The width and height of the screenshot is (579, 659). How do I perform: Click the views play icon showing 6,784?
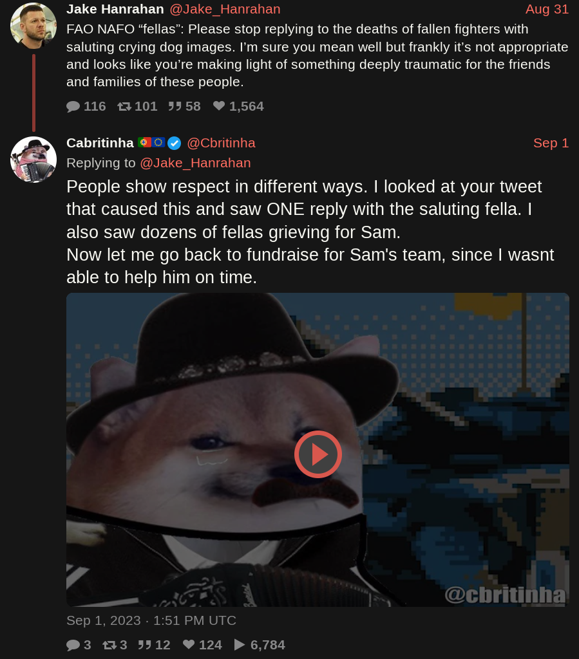239,645
